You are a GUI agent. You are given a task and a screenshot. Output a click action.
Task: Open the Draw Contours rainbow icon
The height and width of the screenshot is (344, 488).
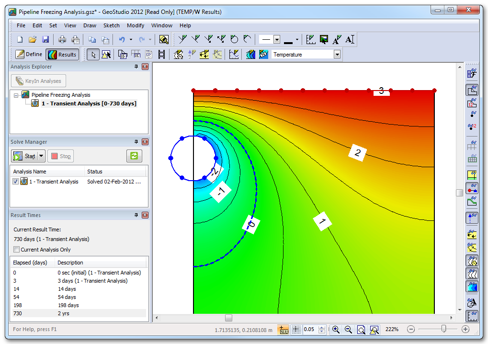coord(250,55)
